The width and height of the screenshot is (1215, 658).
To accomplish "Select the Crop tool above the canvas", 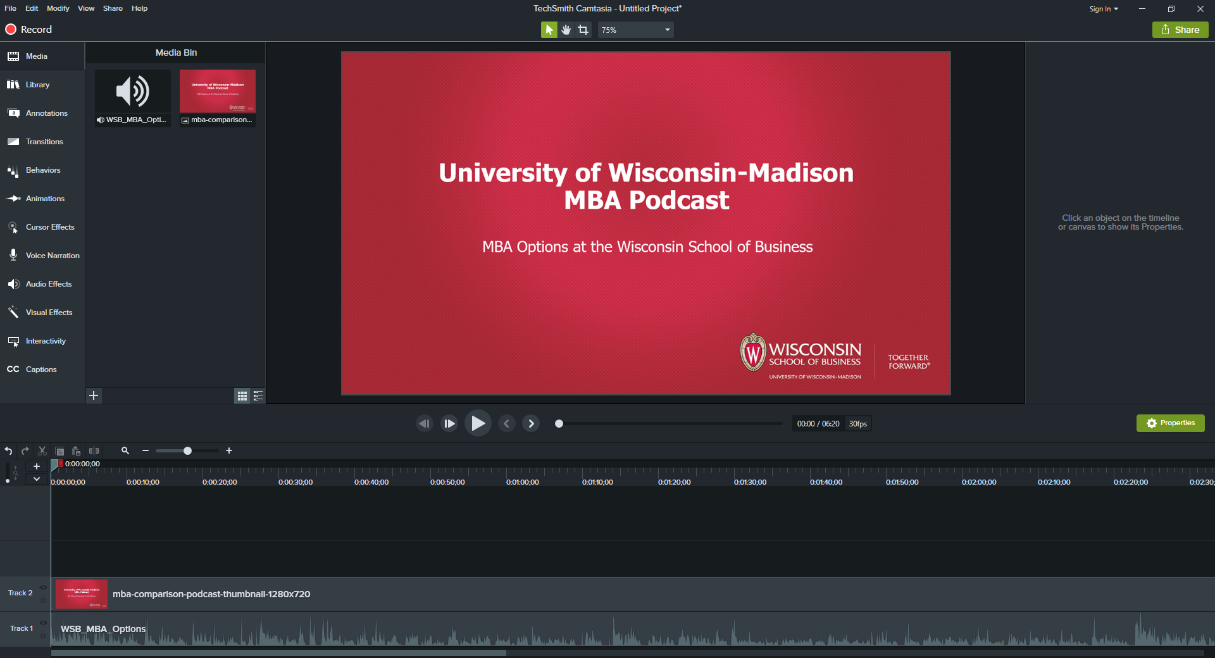I will point(583,30).
